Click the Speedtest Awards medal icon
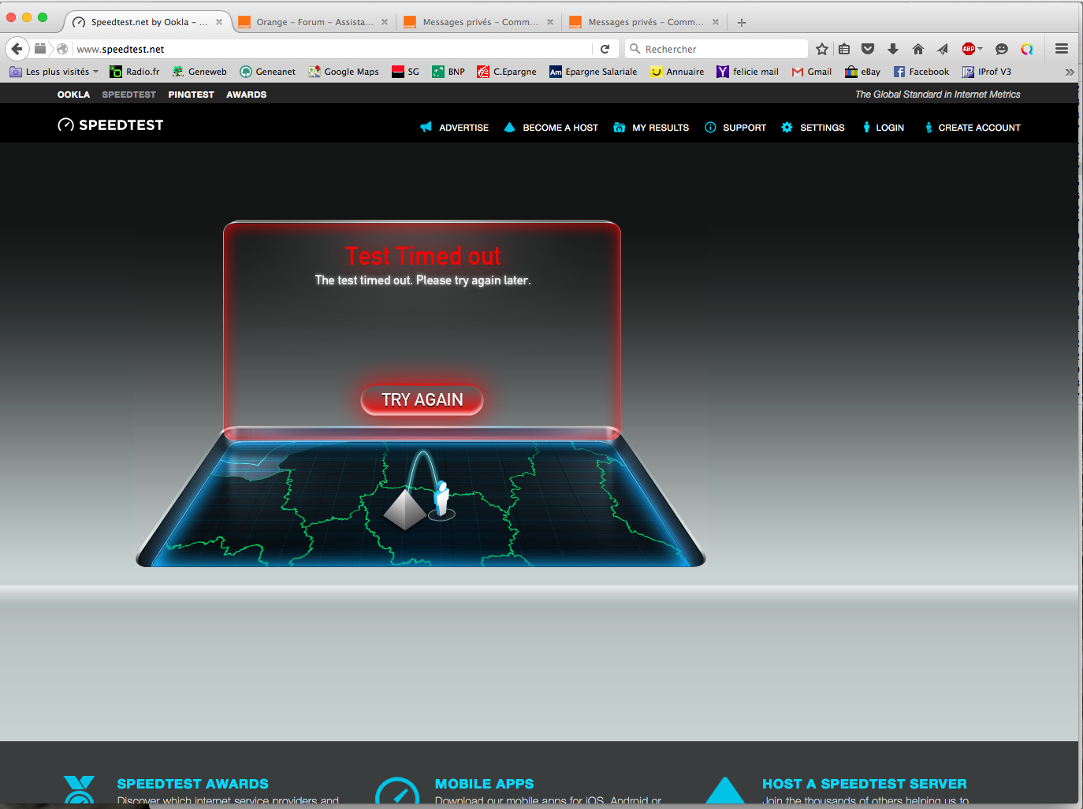 [x=79, y=790]
